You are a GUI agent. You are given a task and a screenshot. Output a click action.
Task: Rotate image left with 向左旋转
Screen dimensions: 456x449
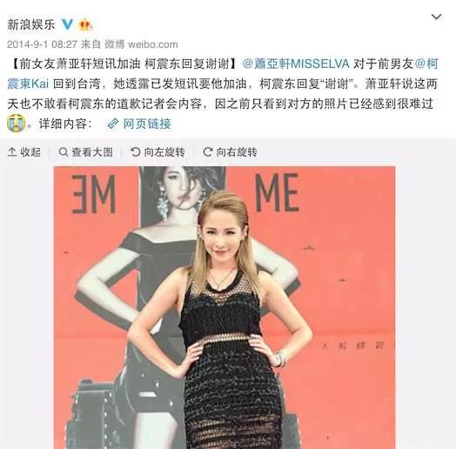pos(158,152)
